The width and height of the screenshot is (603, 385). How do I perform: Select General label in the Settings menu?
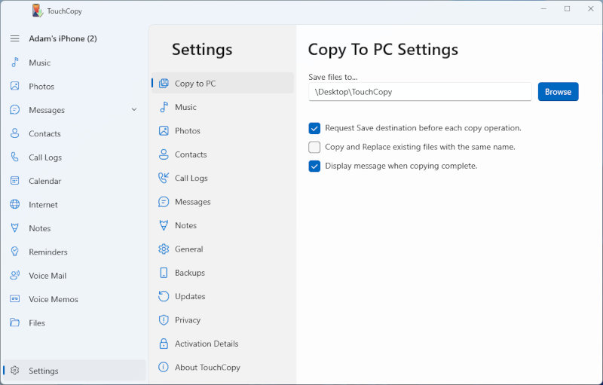tap(189, 249)
